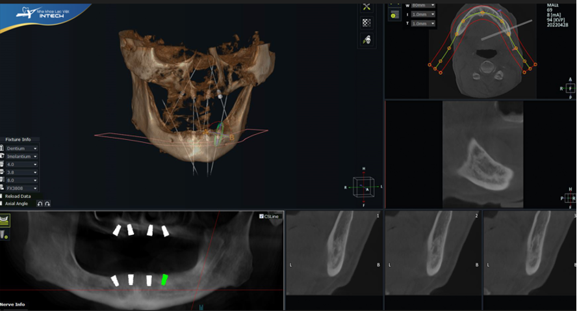
Task: Select the green arch panoramic view icon
Action: pos(5,221)
